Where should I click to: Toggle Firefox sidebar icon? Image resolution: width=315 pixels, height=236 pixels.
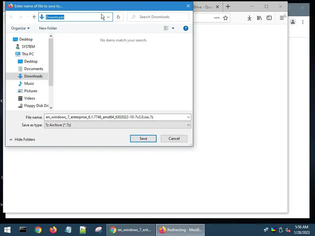[269, 18]
